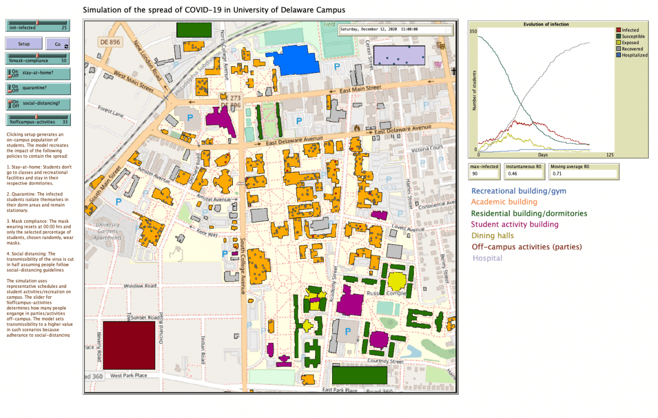Click the date and time monitor on the map
Viewport: 658px width, 418px height.
click(x=395, y=29)
